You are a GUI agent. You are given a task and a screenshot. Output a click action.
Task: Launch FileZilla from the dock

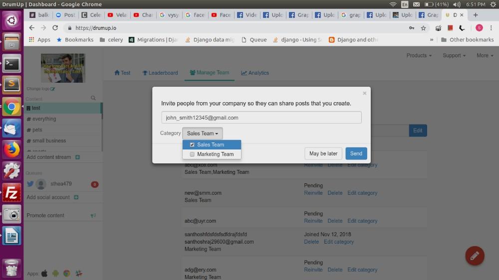tap(11, 193)
